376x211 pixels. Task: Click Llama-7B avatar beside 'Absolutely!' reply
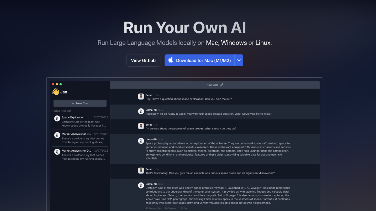(141, 111)
